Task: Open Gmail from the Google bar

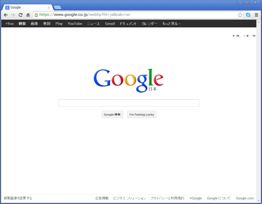Action: (x=110, y=24)
